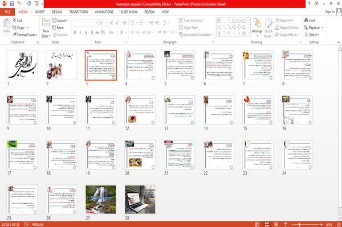The width and height of the screenshot is (342, 227).
Task: Toggle Underline formatting
Action: 86,32
